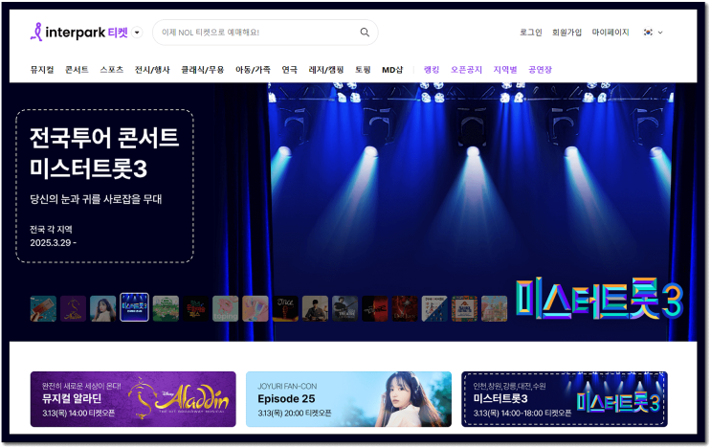Screen dimensions: 711x448
Task: Select the highlighted 미스터트롯3 carousel thumbnail
Action: point(134,307)
